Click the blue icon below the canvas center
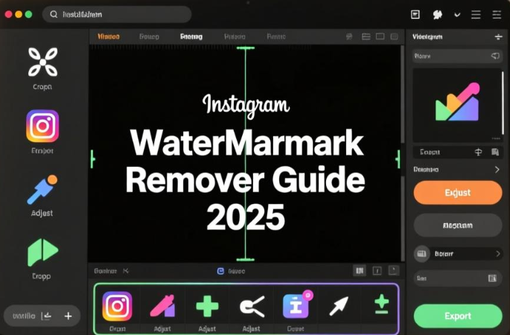This screenshot has width=510, height=335. click(220, 271)
